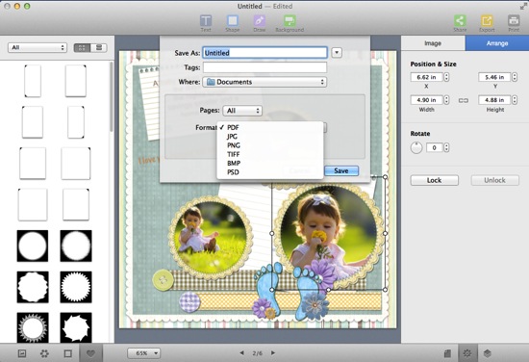Open the heart masks panel icon
Viewport: 529px width, 362px height.
point(90,353)
